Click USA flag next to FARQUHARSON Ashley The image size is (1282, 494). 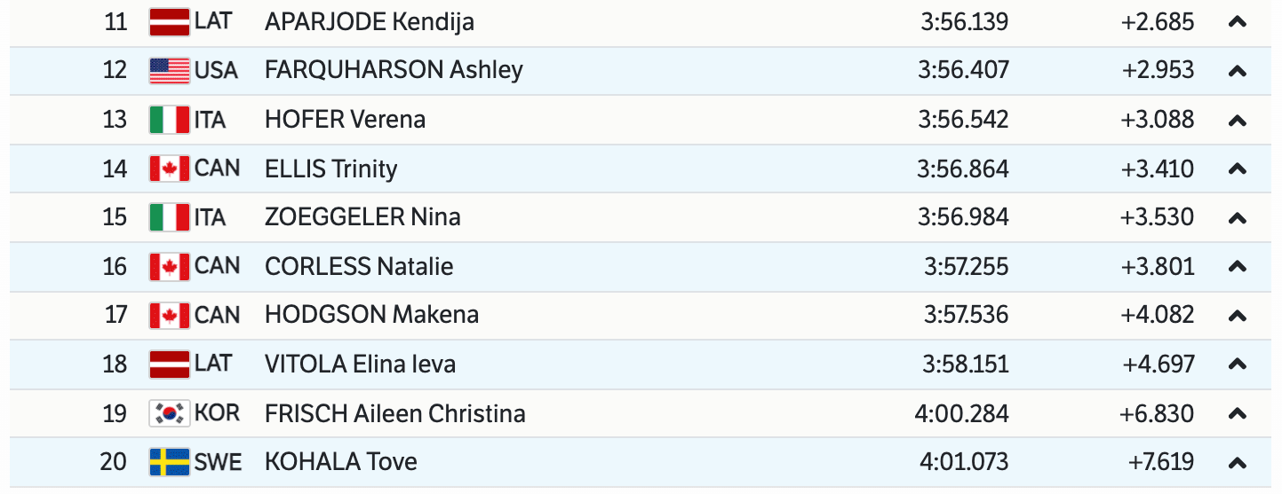[x=169, y=71]
